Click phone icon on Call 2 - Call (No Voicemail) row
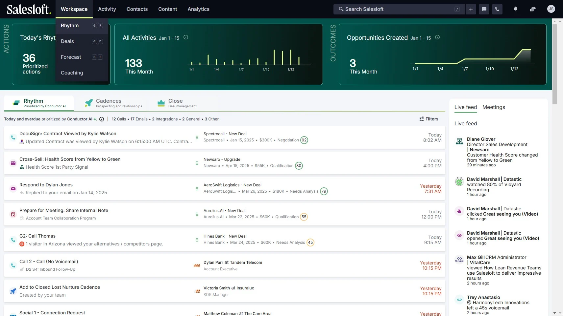Image resolution: width=563 pixels, height=316 pixels. click(13, 265)
